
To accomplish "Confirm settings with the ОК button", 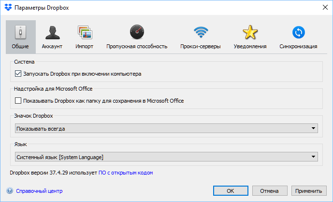I will (231, 191).
